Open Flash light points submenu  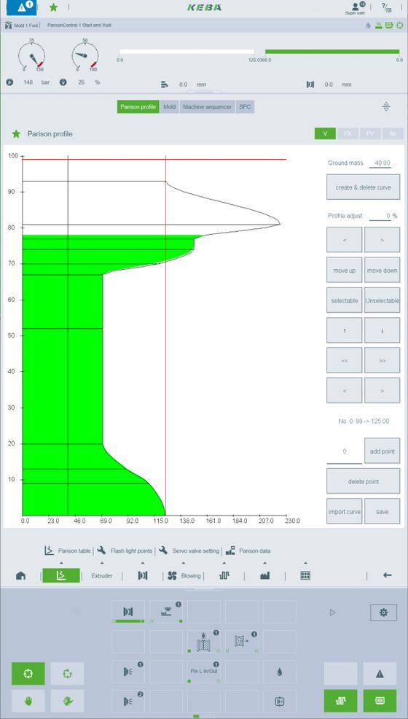(125, 551)
